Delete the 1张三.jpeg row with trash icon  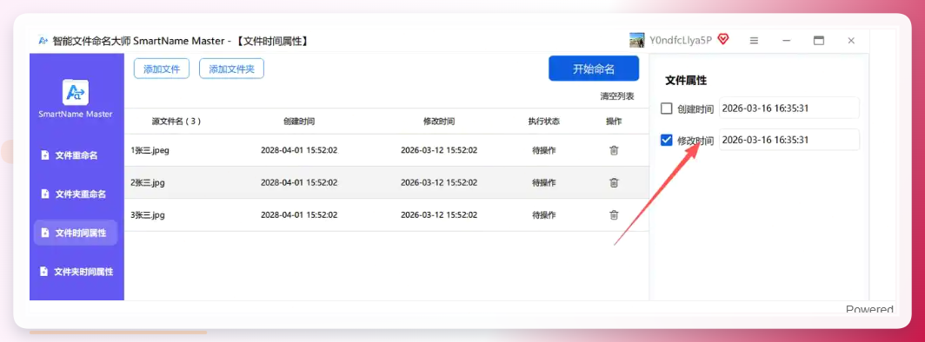point(614,150)
